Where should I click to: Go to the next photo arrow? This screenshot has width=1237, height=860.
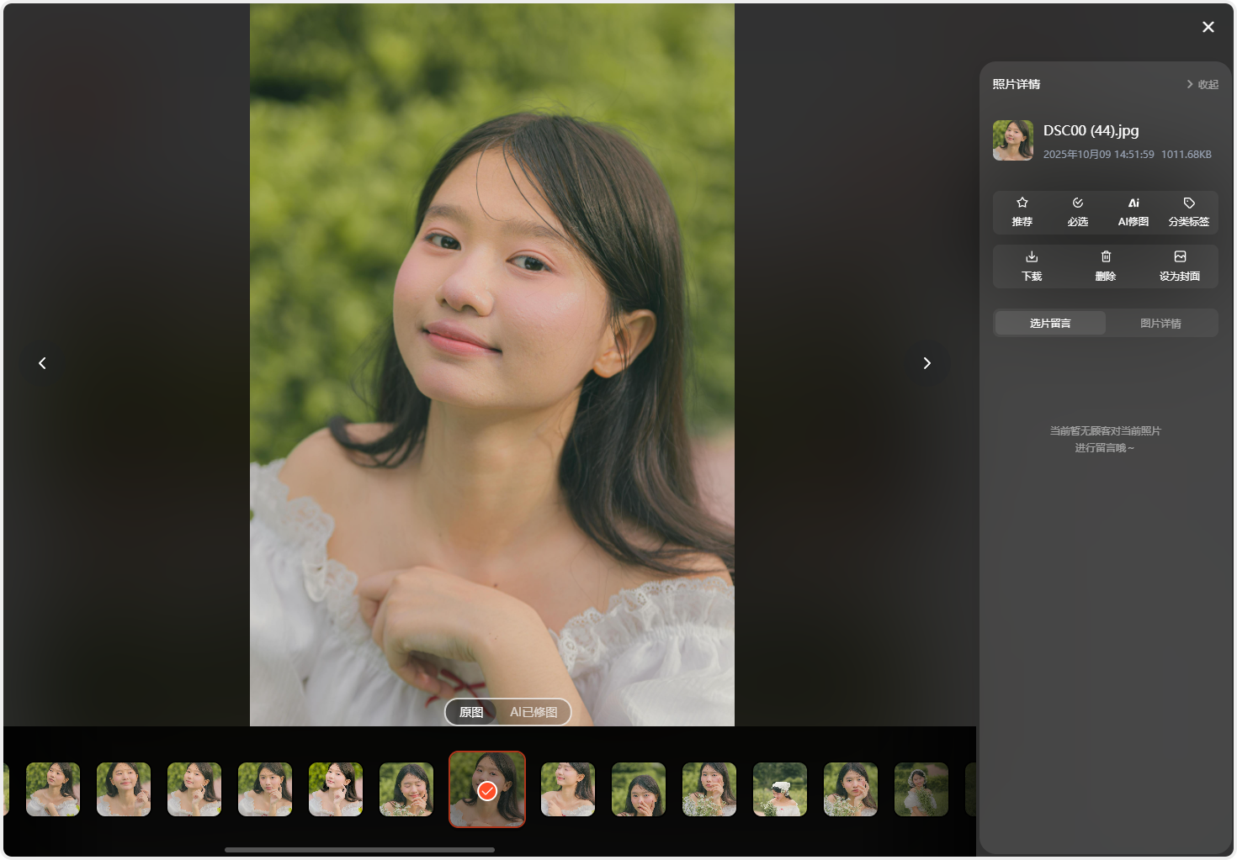point(926,363)
